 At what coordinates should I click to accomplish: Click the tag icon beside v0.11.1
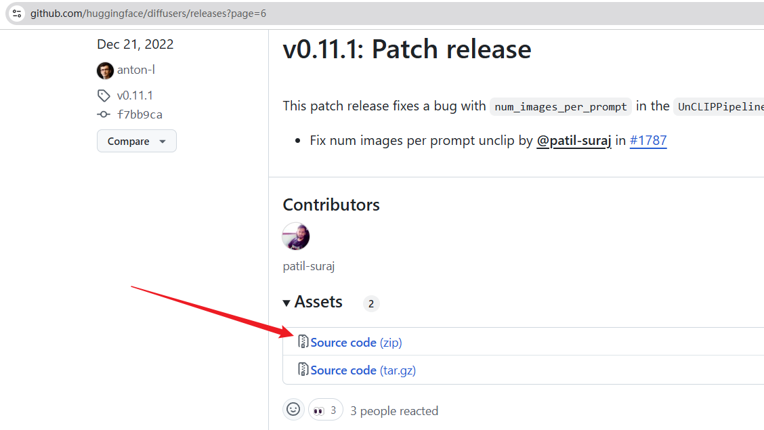coord(104,95)
